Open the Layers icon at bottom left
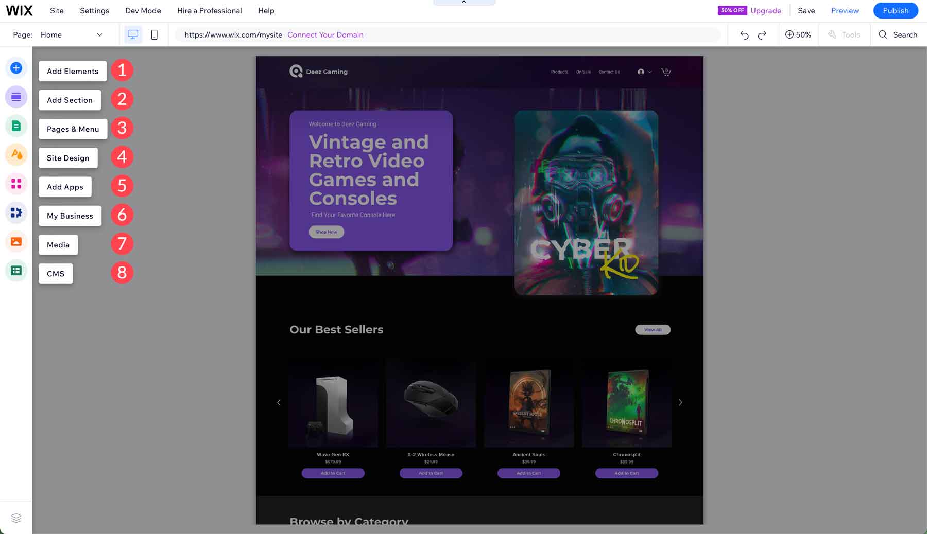The image size is (927, 534). pos(16,518)
